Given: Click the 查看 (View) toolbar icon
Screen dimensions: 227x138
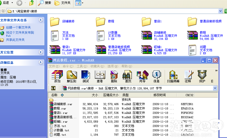Looking at the screenshot, I should pos(100,76).
